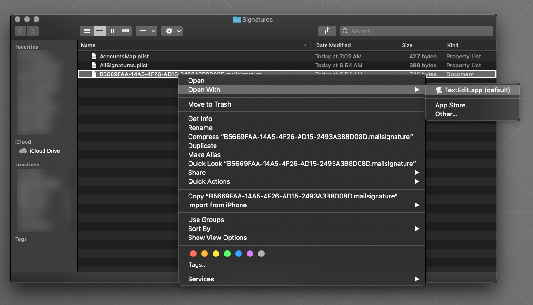Switch to gallery view layout

click(125, 31)
